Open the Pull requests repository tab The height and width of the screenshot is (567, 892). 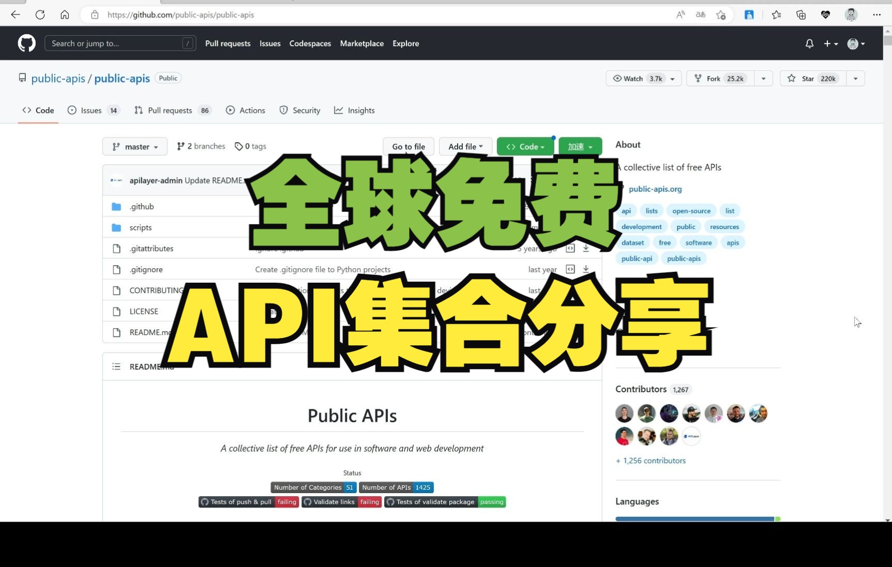tap(173, 110)
